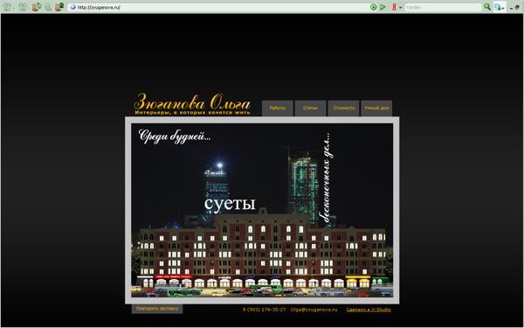The width and height of the screenshot is (524, 328).
Task: Expand the dropdown arrow after the blue icon
Action: point(503,8)
